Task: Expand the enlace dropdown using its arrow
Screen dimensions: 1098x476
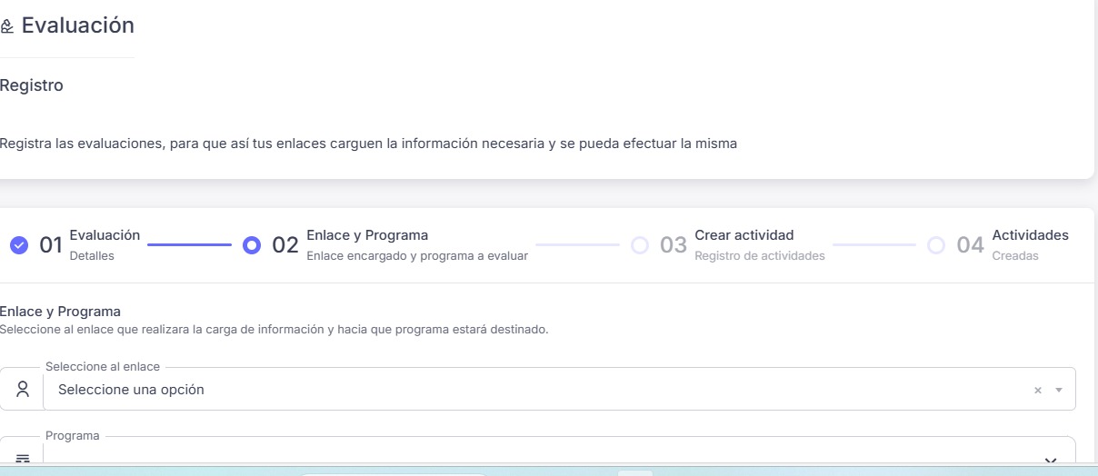Action: tap(1059, 390)
